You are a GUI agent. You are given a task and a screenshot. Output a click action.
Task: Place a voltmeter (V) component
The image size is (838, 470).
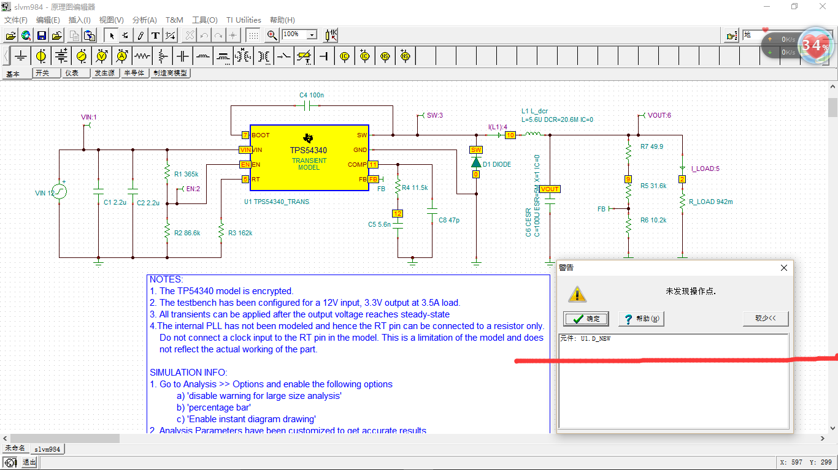click(102, 56)
